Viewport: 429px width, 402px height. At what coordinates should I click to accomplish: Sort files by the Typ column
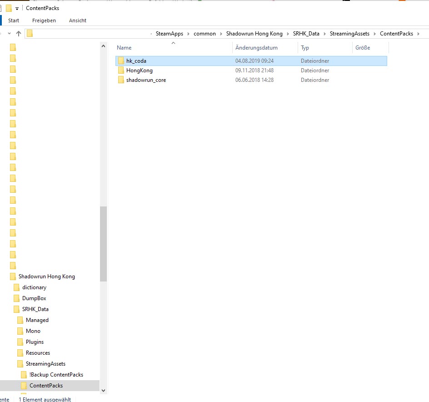click(x=305, y=48)
